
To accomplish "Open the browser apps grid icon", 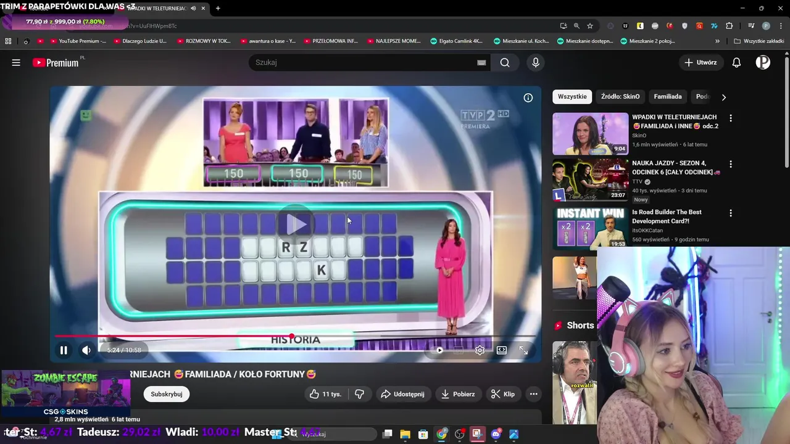I will tap(8, 41).
